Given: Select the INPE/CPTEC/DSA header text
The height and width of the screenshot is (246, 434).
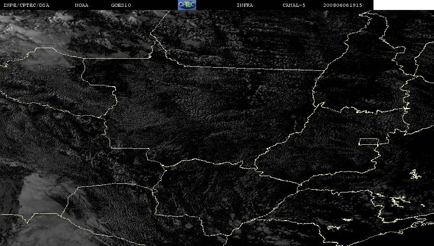Looking at the screenshot, I should point(26,5).
